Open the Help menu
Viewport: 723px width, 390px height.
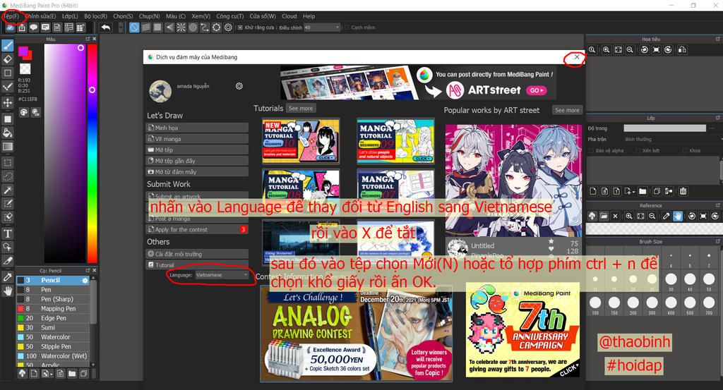tap(309, 16)
